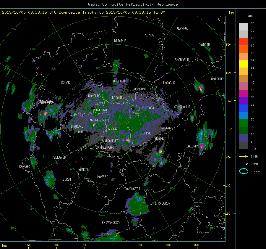Image resolution: width=266 pixels, height=249 pixels.
Task: Click the dark gray -20 to 5 dBZ swatch
Action: click(x=244, y=145)
